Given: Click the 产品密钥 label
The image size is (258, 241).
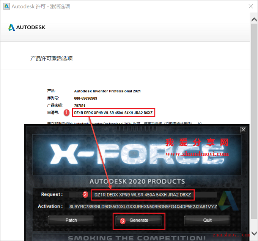Looking at the screenshot, I should coord(55,105).
